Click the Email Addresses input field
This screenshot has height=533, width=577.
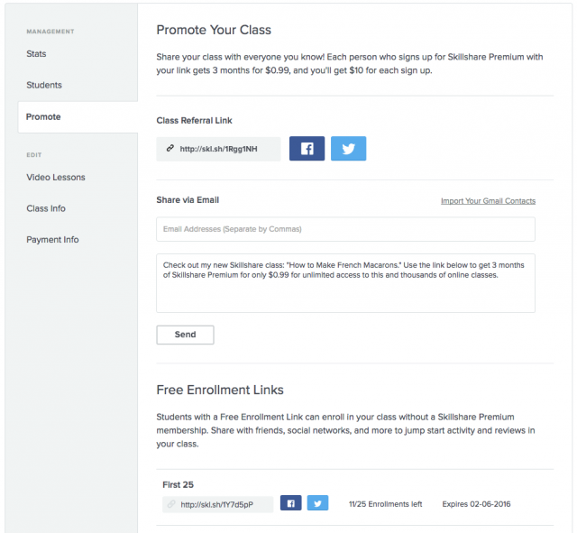[345, 229]
